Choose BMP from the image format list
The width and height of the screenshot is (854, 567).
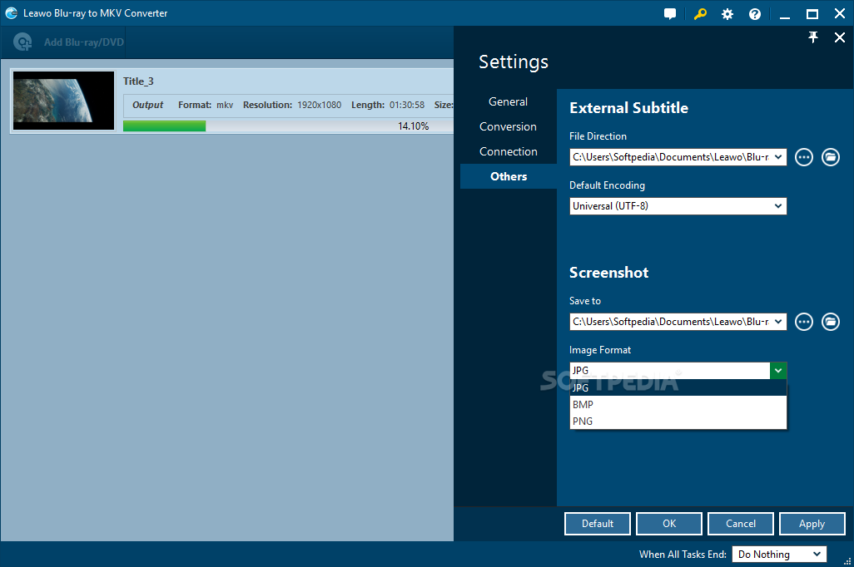point(678,405)
